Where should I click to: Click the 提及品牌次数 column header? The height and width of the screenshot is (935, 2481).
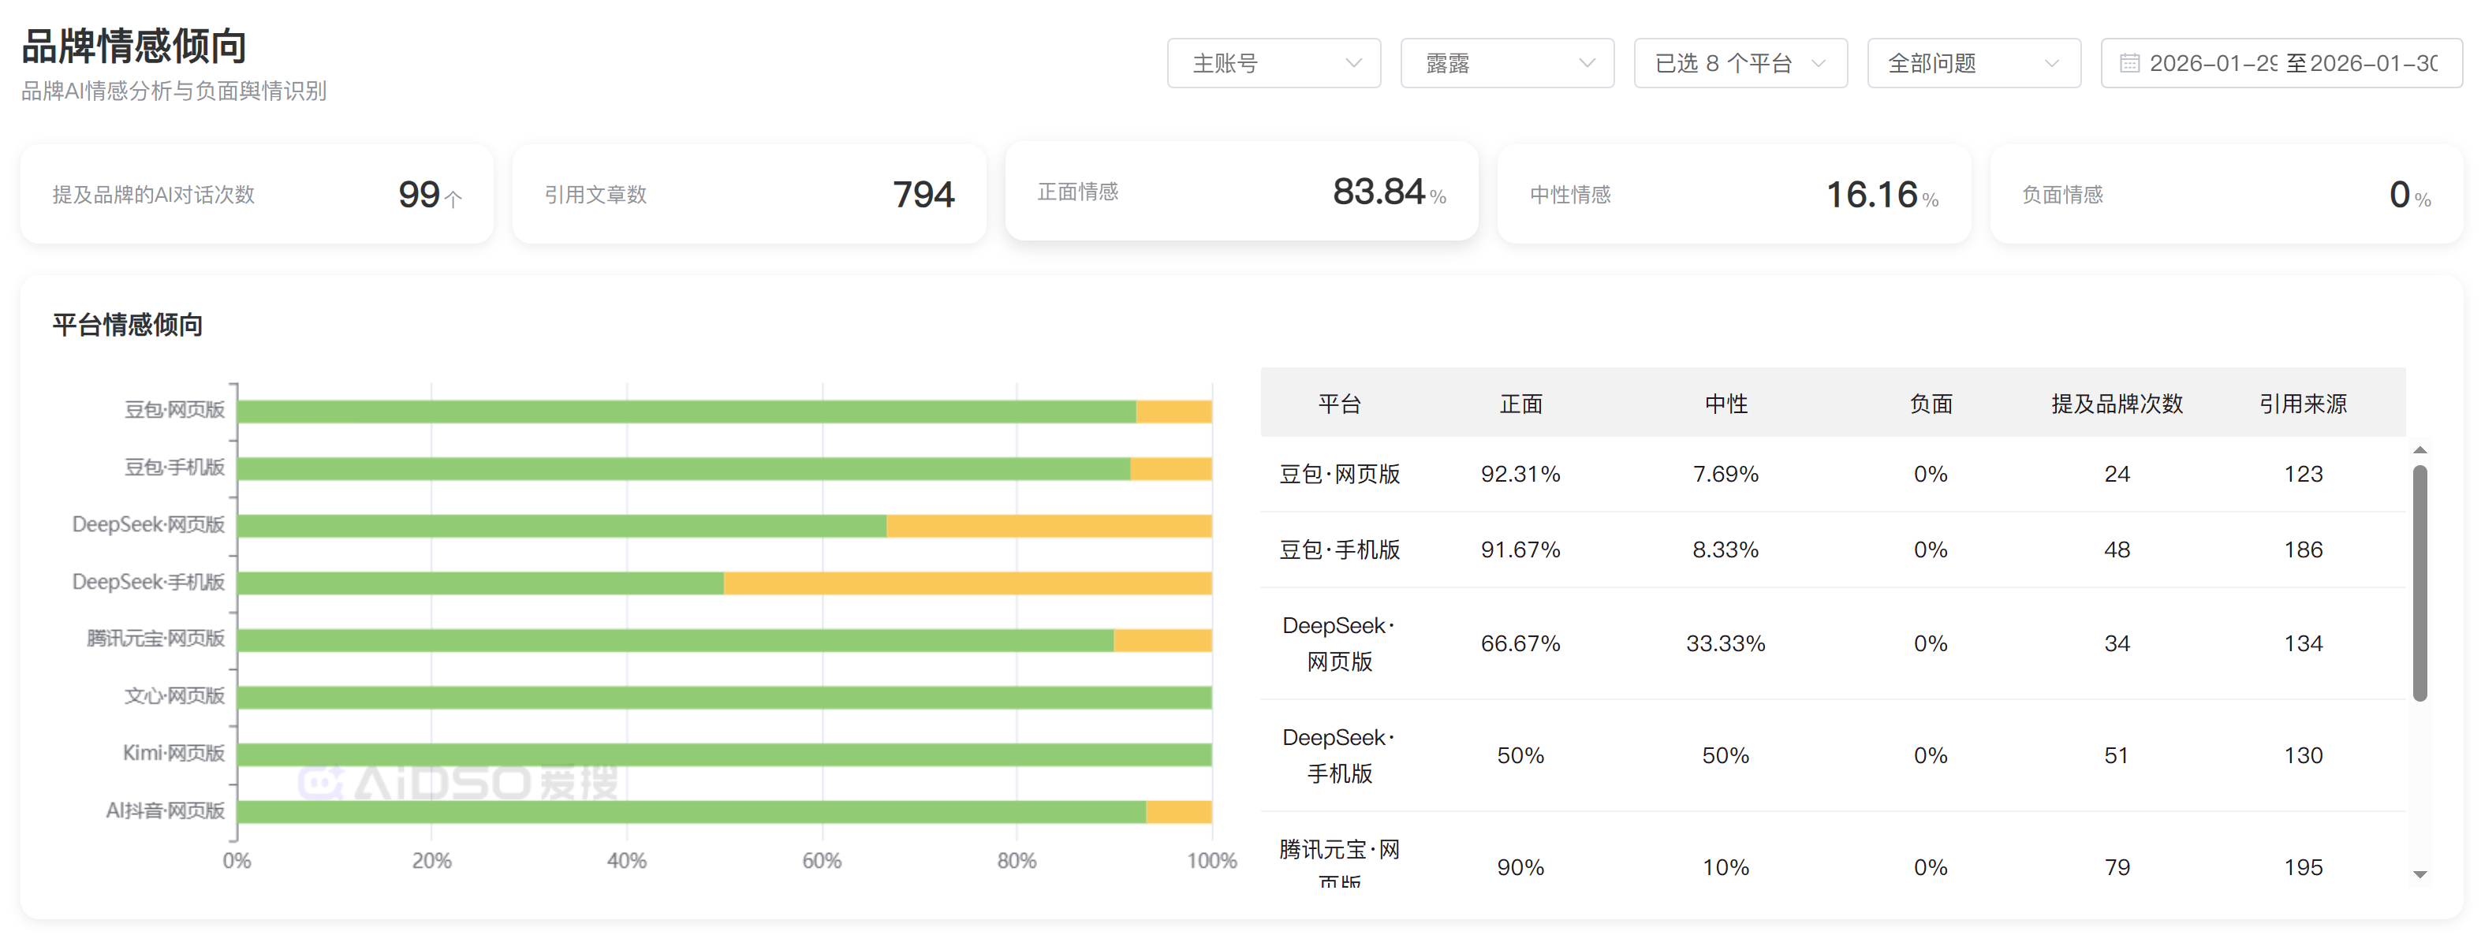coord(2116,404)
